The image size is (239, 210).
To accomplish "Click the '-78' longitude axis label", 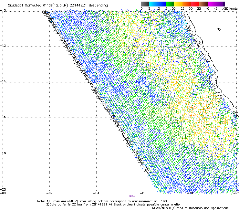I will [x=190, y=193].
